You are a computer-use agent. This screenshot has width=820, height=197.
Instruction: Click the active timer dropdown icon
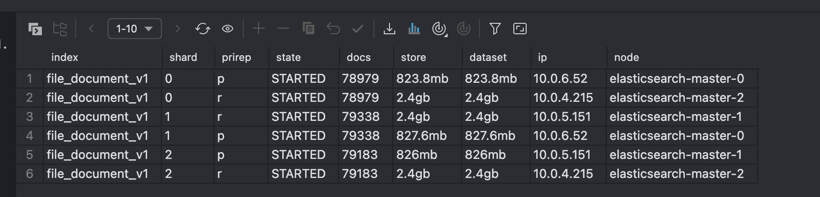point(439,29)
